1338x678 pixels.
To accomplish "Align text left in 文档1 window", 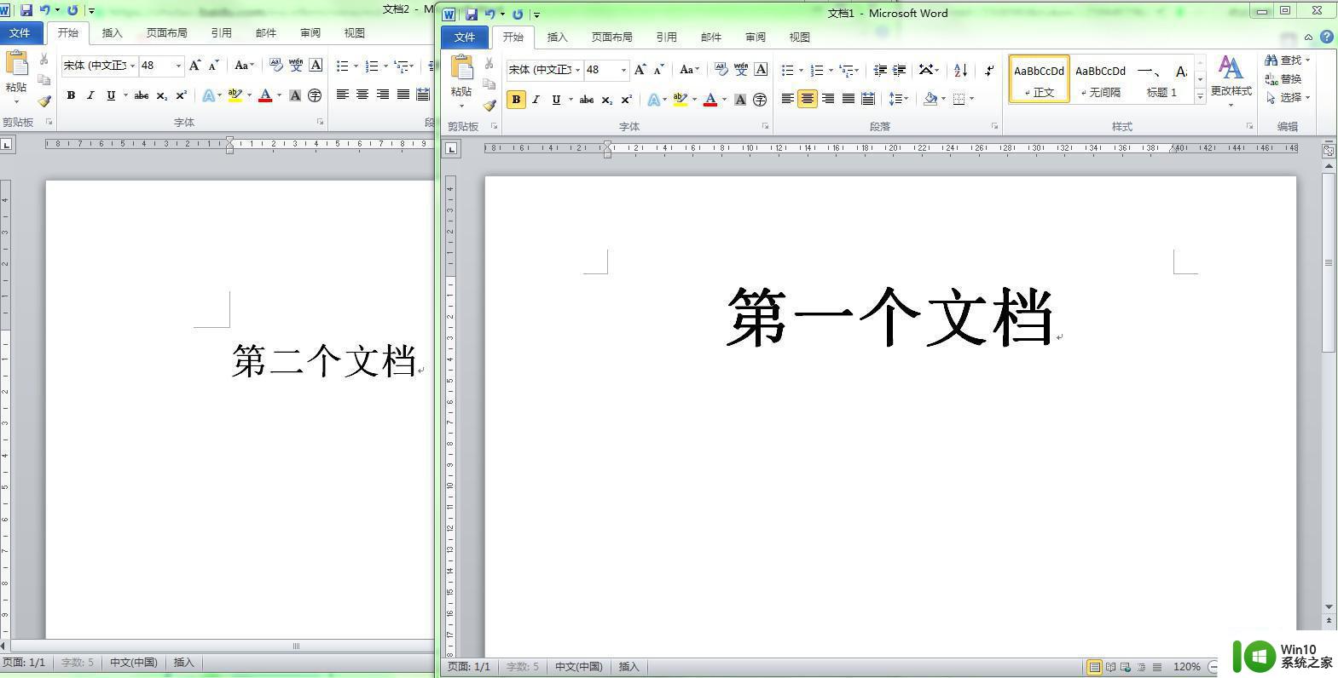I will [x=787, y=99].
